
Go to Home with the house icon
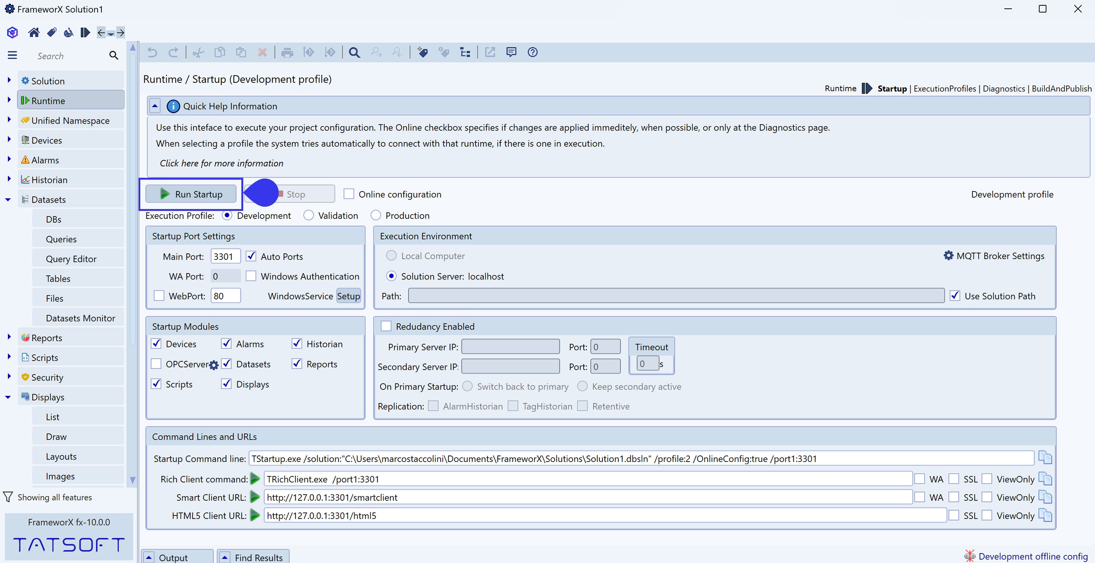coord(34,32)
